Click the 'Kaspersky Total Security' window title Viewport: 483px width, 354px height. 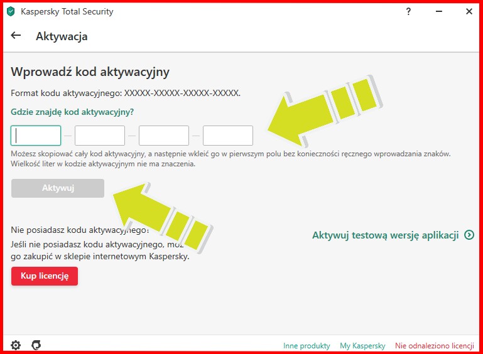67,12
